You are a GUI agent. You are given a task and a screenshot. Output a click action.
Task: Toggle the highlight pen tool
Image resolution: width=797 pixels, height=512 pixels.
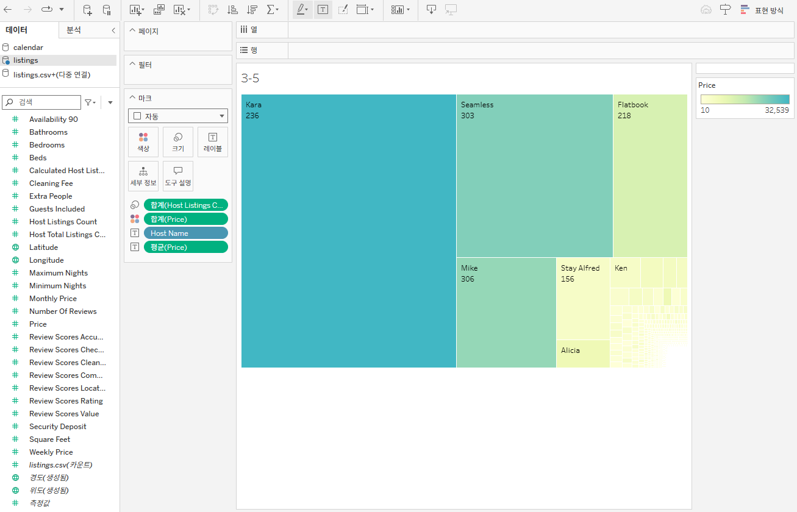[x=301, y=10]
